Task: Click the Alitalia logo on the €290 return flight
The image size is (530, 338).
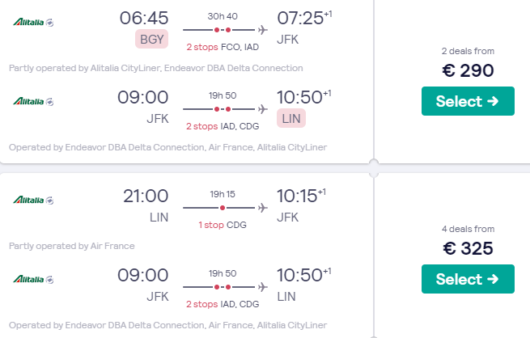Action: point(32,101)
